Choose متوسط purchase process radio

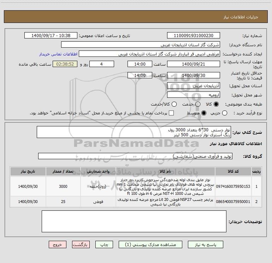click(204, 113)
